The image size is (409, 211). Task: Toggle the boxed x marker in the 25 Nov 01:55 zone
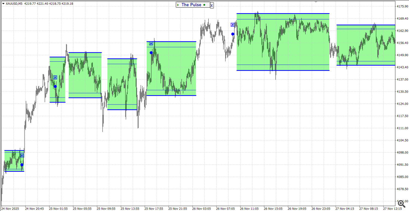(55, 77)
